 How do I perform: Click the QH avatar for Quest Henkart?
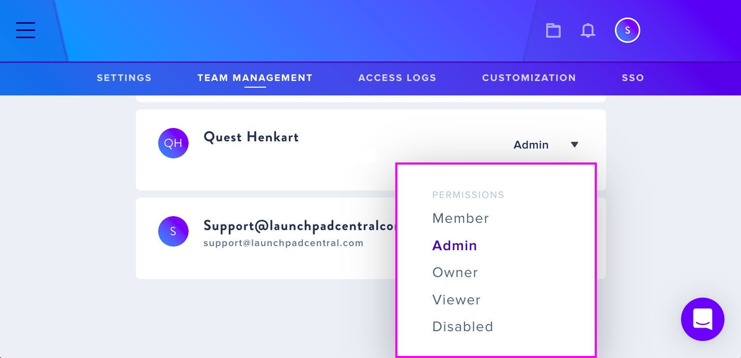(x=173, y=143)
